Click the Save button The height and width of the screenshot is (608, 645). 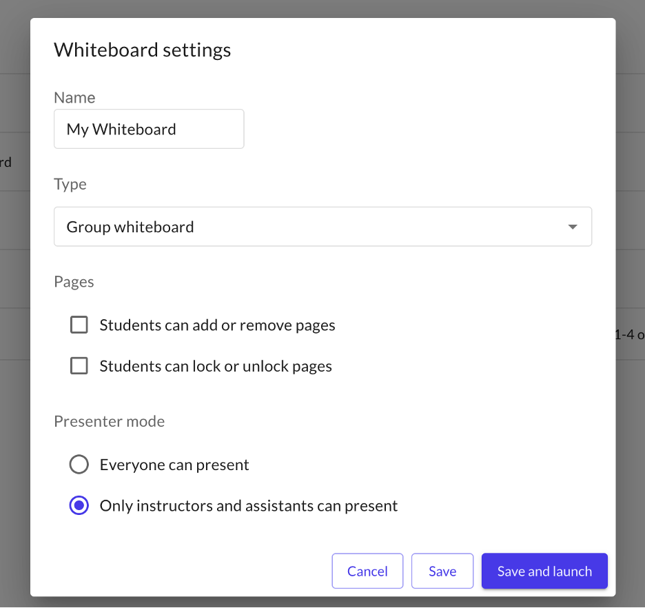coord(442,571)
